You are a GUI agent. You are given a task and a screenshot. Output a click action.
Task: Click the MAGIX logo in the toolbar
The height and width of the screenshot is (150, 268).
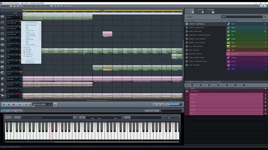coord(5,6)
